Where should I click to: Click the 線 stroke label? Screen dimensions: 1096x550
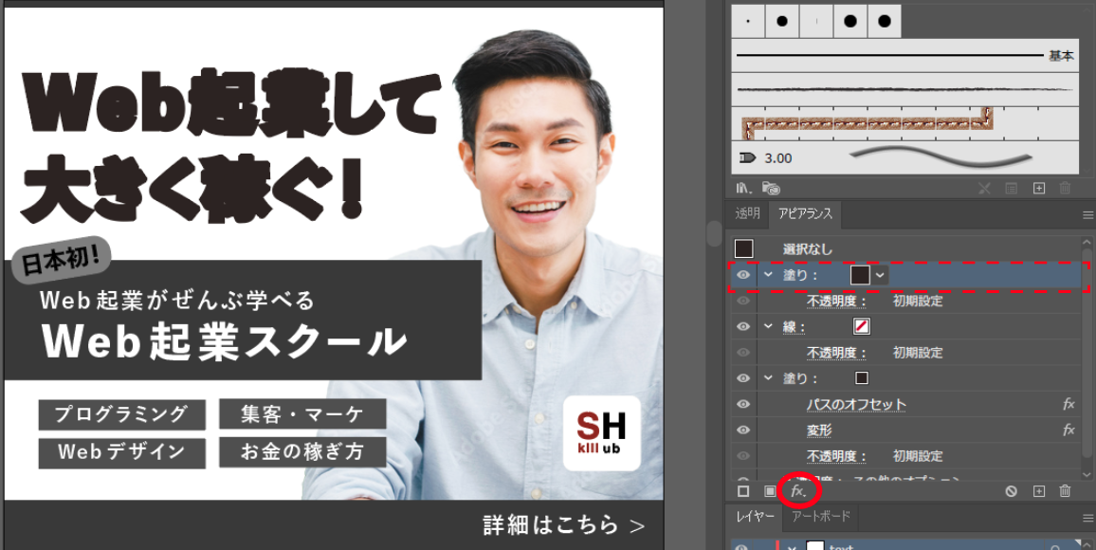pyautogui.click(x=795, y=326)
